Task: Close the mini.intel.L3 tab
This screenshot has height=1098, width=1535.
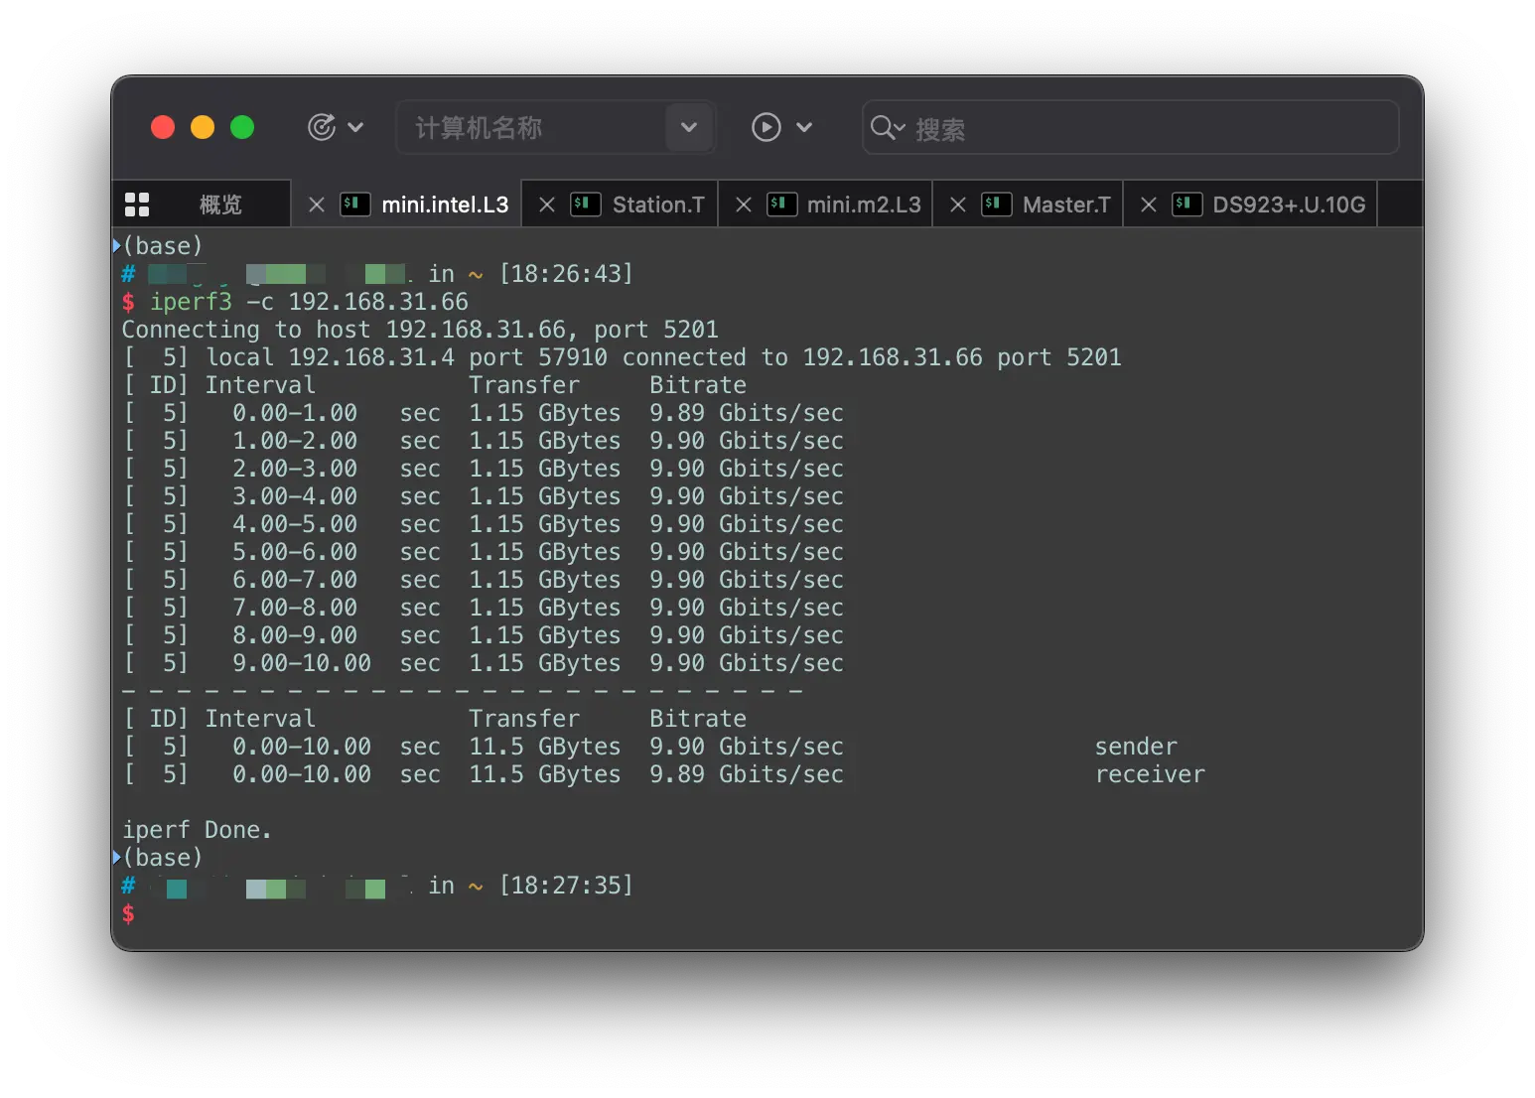Action: pos(316,205)
